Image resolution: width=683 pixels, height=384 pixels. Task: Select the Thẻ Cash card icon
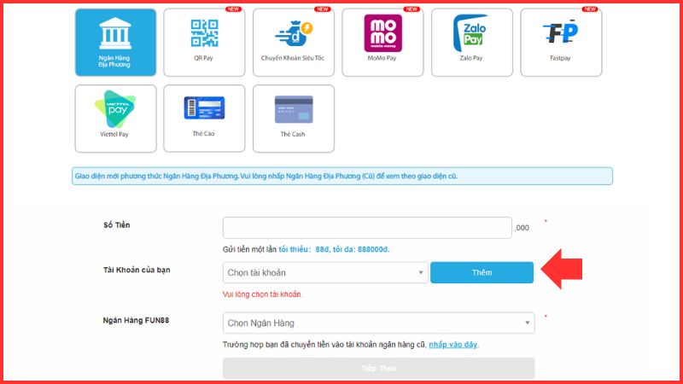[293, 118]
